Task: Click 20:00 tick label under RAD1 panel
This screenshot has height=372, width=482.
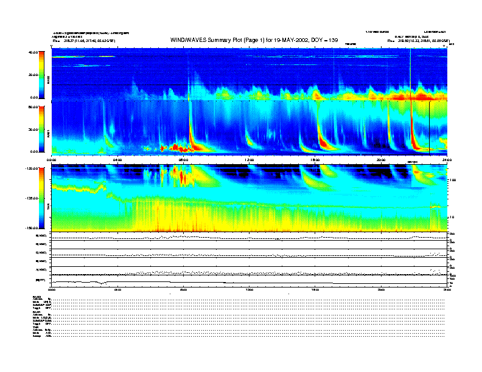Action: (381, 160)
